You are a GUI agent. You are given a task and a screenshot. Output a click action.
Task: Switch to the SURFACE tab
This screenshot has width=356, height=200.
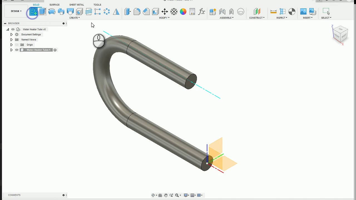[x=55, y=5]
